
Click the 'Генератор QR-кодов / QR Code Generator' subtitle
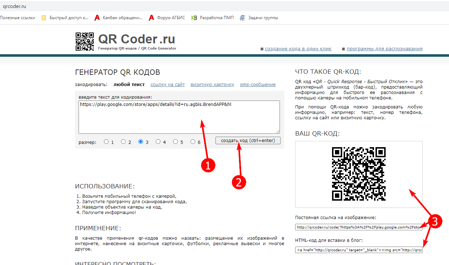(137, 48)
